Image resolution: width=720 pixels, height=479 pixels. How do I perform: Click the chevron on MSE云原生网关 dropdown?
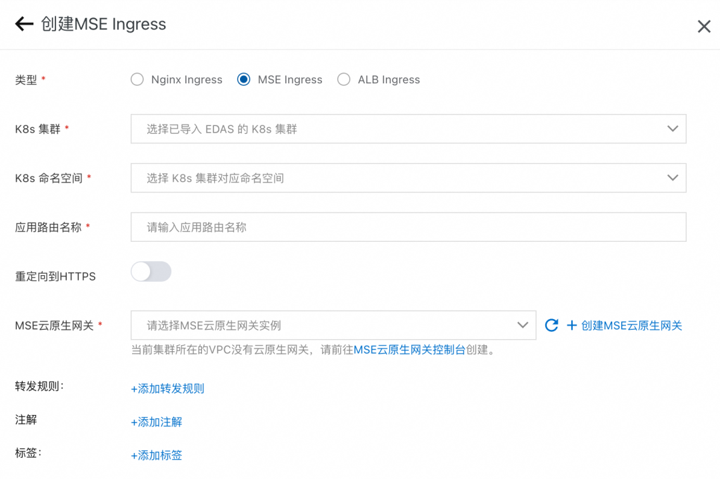pyautogui.click(x=523, y=325)
